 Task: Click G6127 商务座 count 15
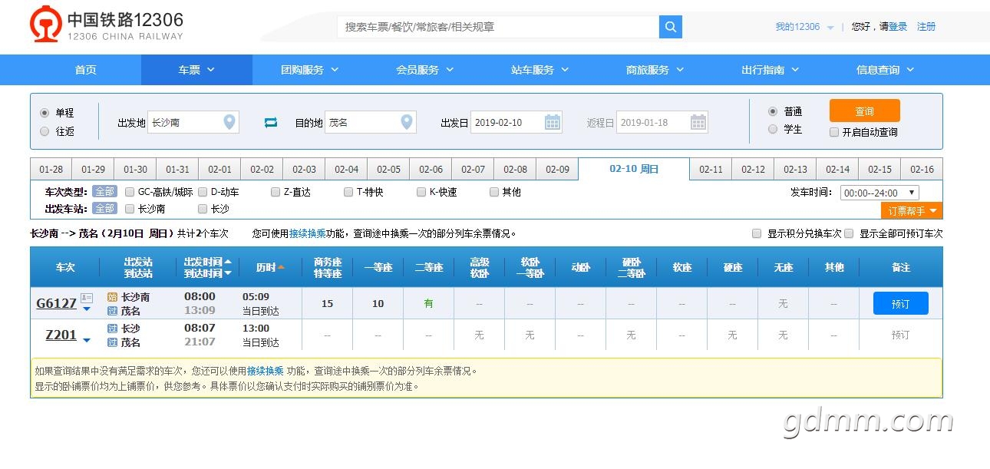click(327, 303)
